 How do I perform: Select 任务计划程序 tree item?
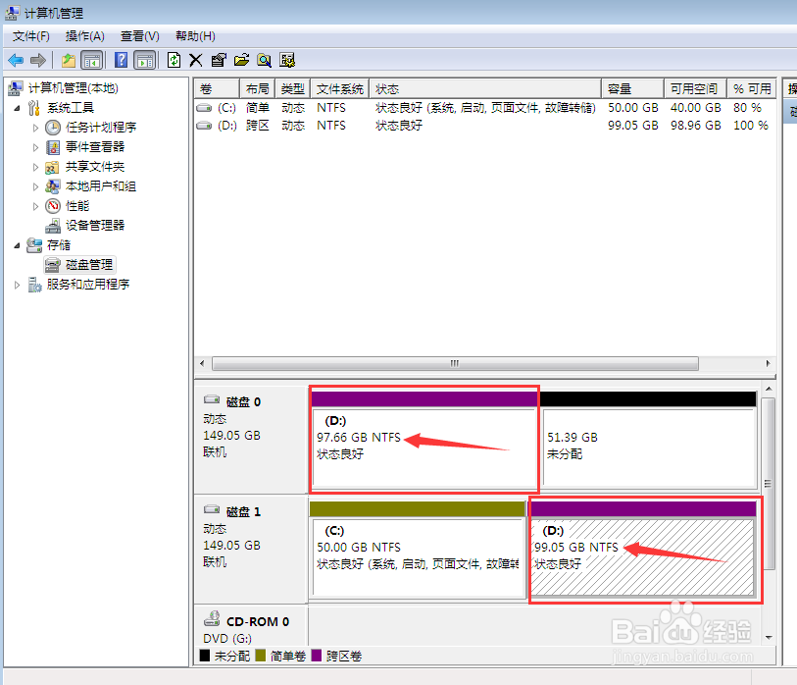101,128
